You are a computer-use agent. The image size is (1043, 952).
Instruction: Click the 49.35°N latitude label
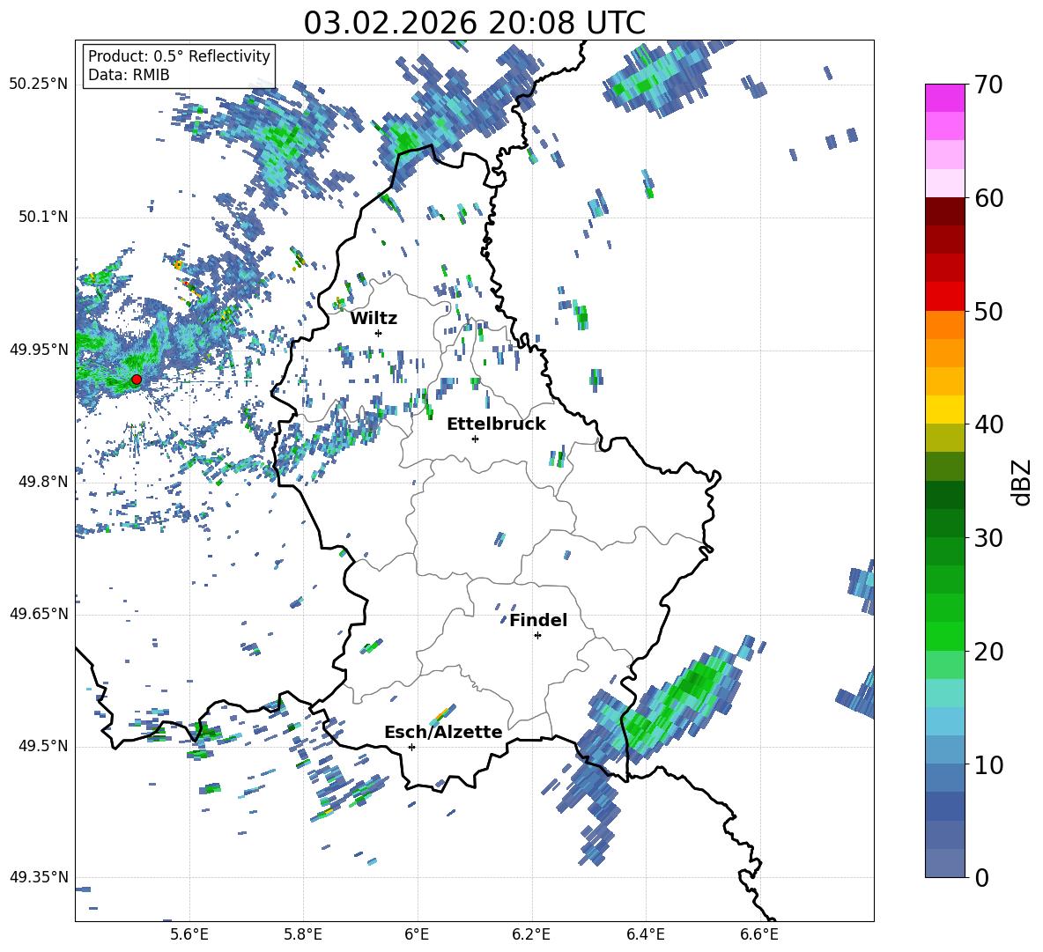[39, 877]
